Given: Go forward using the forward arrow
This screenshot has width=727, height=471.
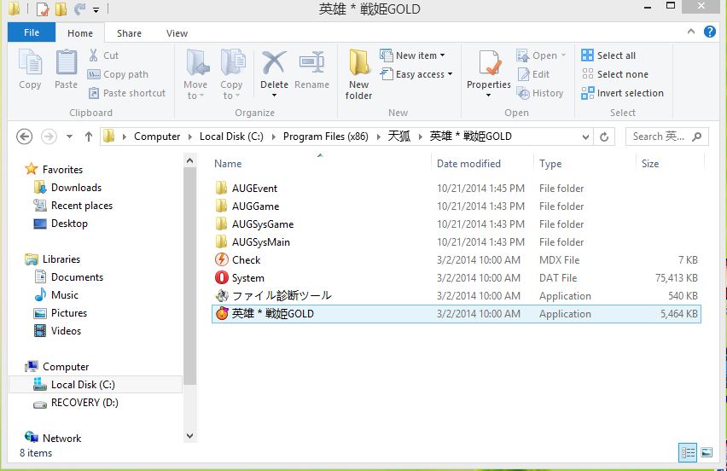Looking at the screenshot, I should tap(49, 137).
